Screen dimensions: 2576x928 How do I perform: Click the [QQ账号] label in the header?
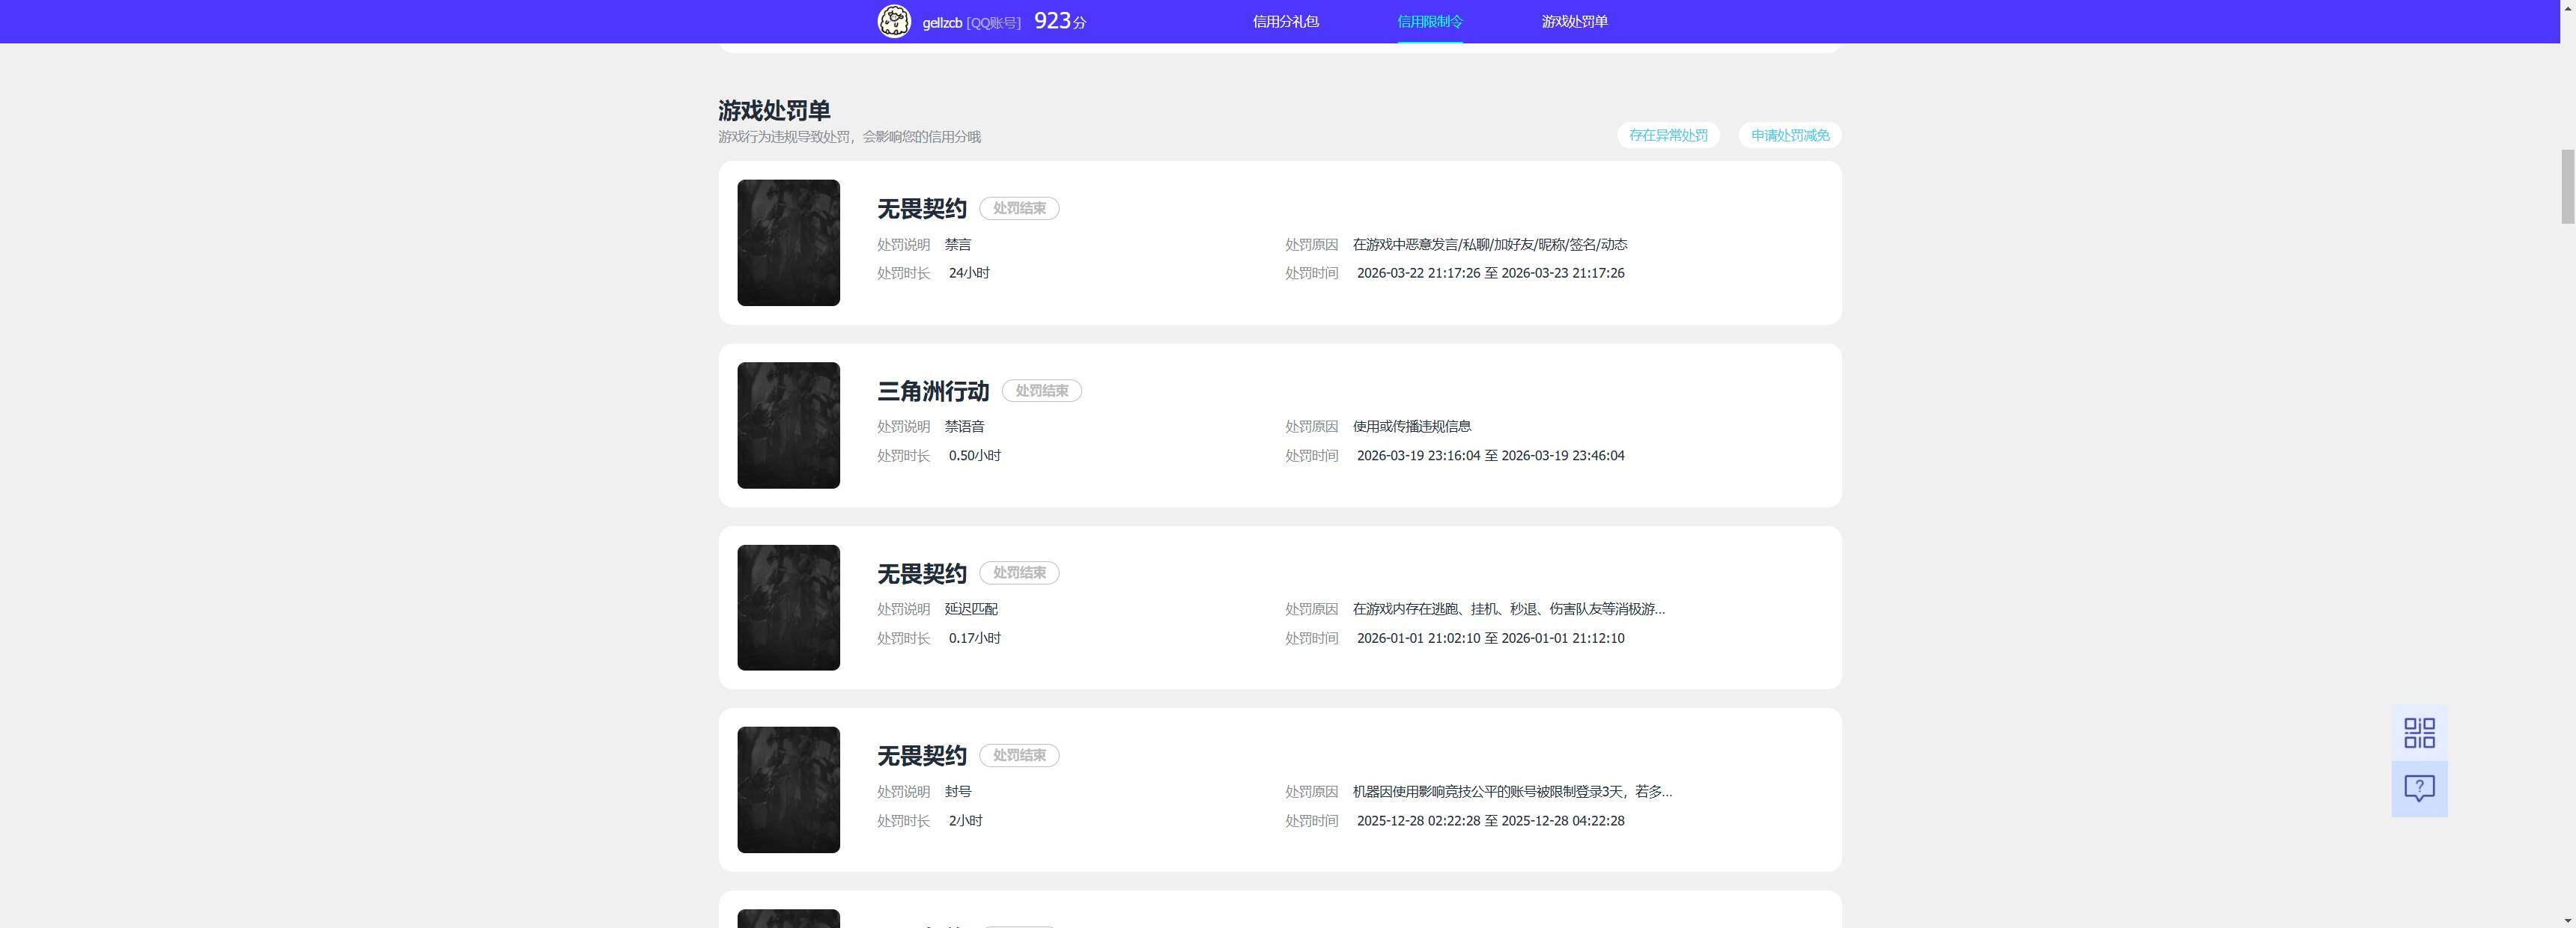993,22
